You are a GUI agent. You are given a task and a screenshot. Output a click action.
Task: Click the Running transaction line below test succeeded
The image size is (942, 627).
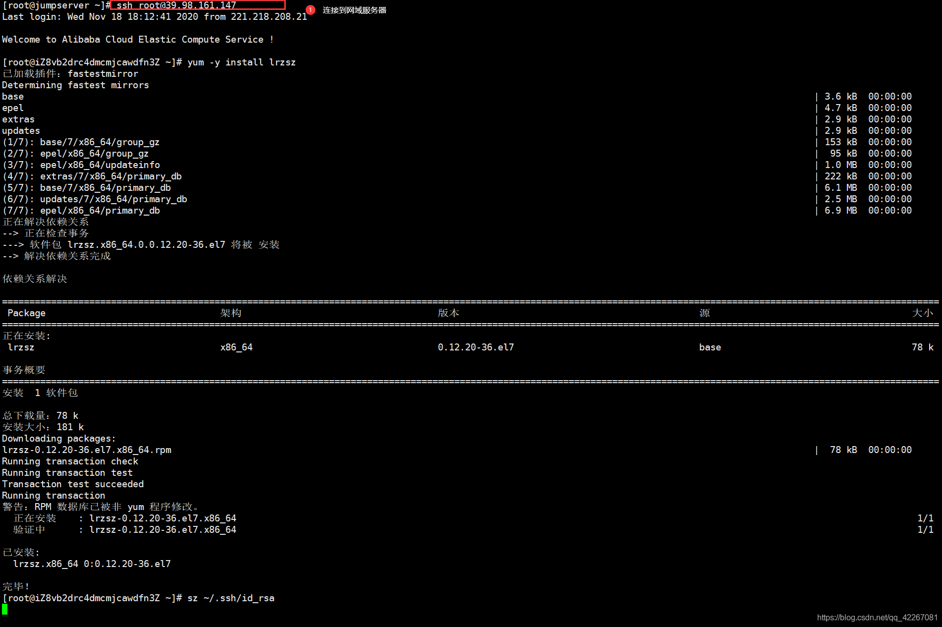(53, 495)
